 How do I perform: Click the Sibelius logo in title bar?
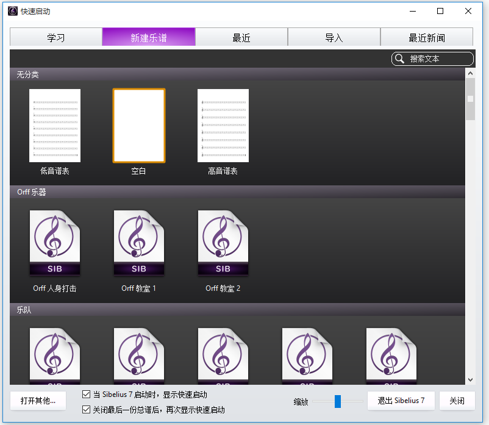pos(12,11)
